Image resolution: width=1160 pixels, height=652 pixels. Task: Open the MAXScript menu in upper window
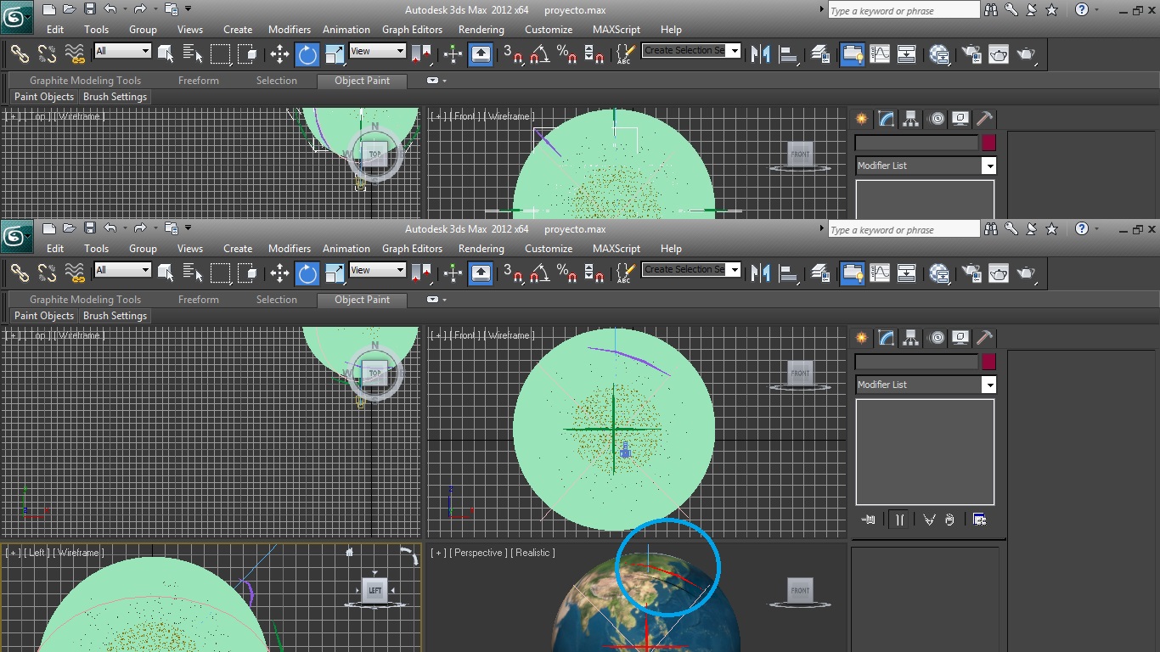coord(617,30)
